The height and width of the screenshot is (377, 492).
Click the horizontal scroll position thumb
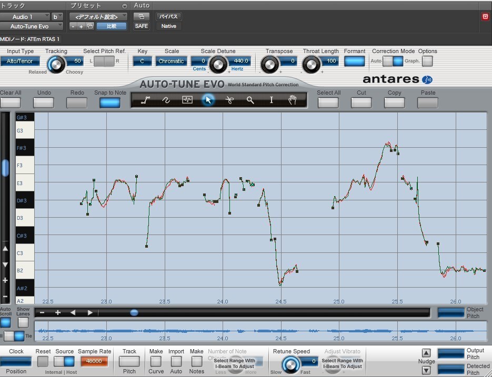tap(134, 312)
